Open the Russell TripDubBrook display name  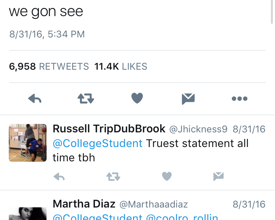109,129
